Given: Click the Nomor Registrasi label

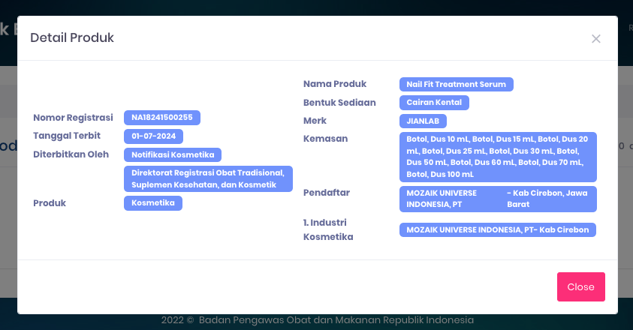Looking at the screenshot, I should (73, 118).
